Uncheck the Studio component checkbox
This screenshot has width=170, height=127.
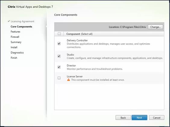59,56
